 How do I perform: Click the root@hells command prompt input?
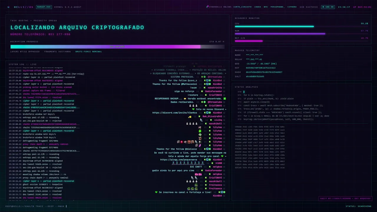point(36,206)
